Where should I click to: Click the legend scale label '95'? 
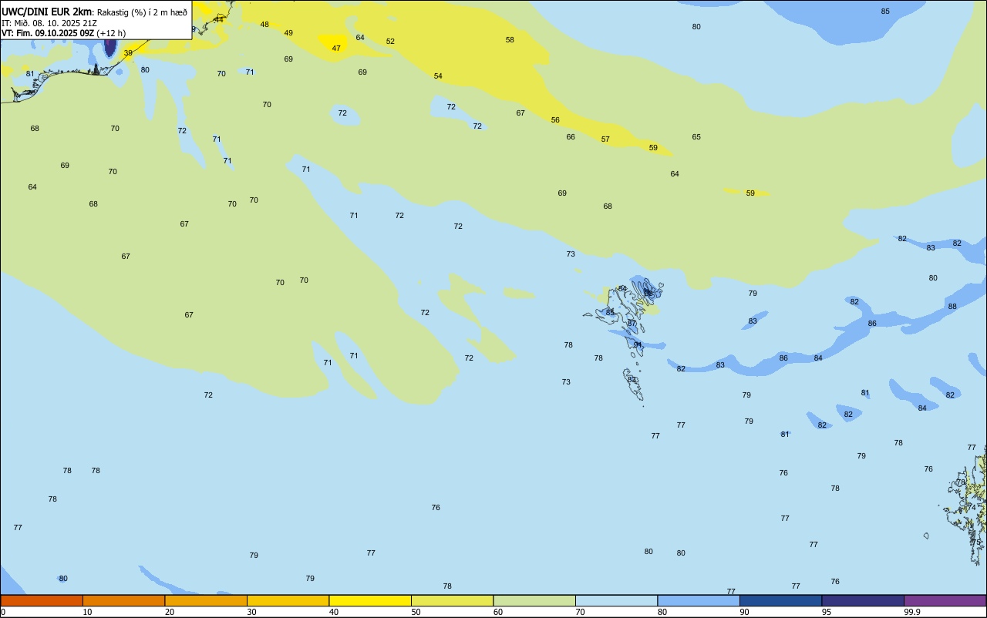pos(827,612)
